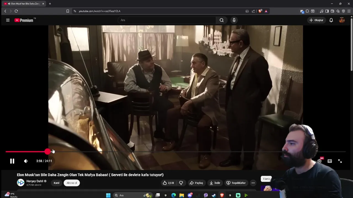Open browser extensions puzzle icon
Screen dimensions: 353x198
tap(307, 11)
